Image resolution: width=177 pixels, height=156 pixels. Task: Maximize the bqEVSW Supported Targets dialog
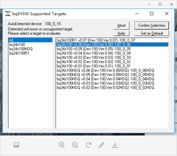pos(152,14)
